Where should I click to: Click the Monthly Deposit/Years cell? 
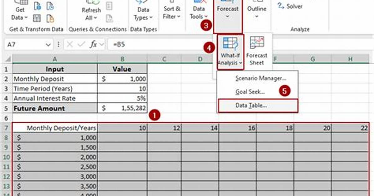pos(55,128)
